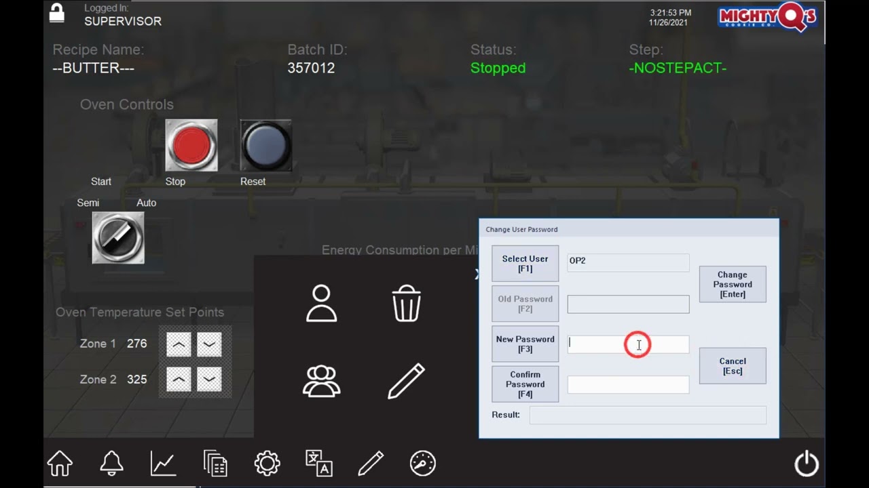Click the --BUTTER--- recipe name value
The height and width of the screenshot is (488, 869).
click(93, 68)
